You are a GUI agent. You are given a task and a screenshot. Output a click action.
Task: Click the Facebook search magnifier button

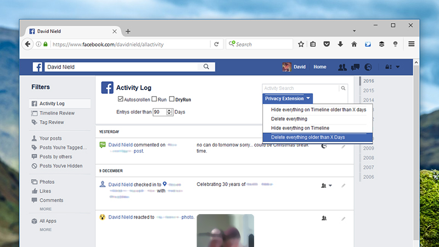click(x=206, y=66)
